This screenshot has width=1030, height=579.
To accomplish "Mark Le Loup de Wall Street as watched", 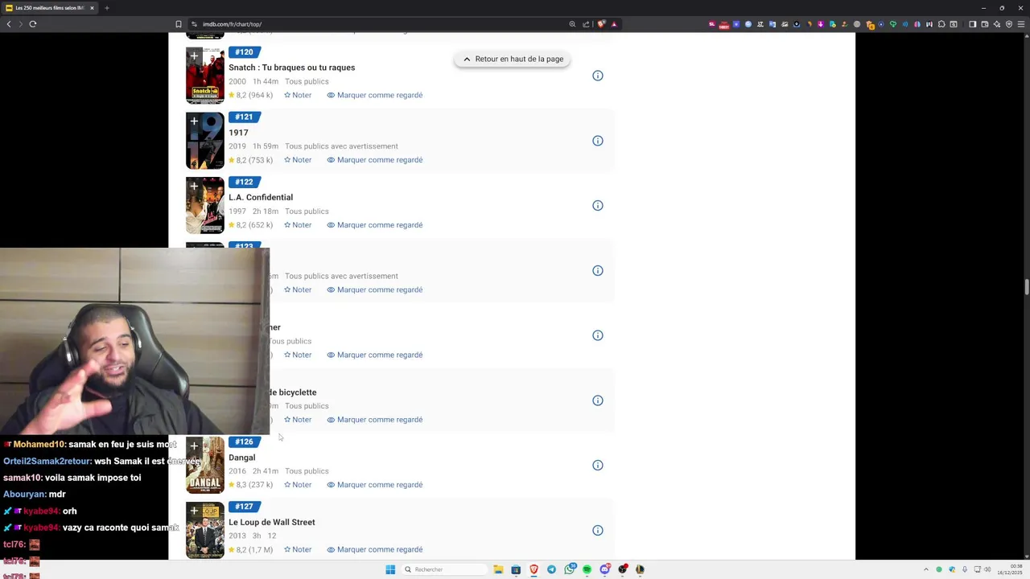I will 374,550.
